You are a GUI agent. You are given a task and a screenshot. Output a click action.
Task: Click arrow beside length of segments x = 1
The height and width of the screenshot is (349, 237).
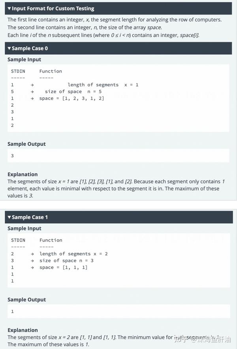(32, 85)
